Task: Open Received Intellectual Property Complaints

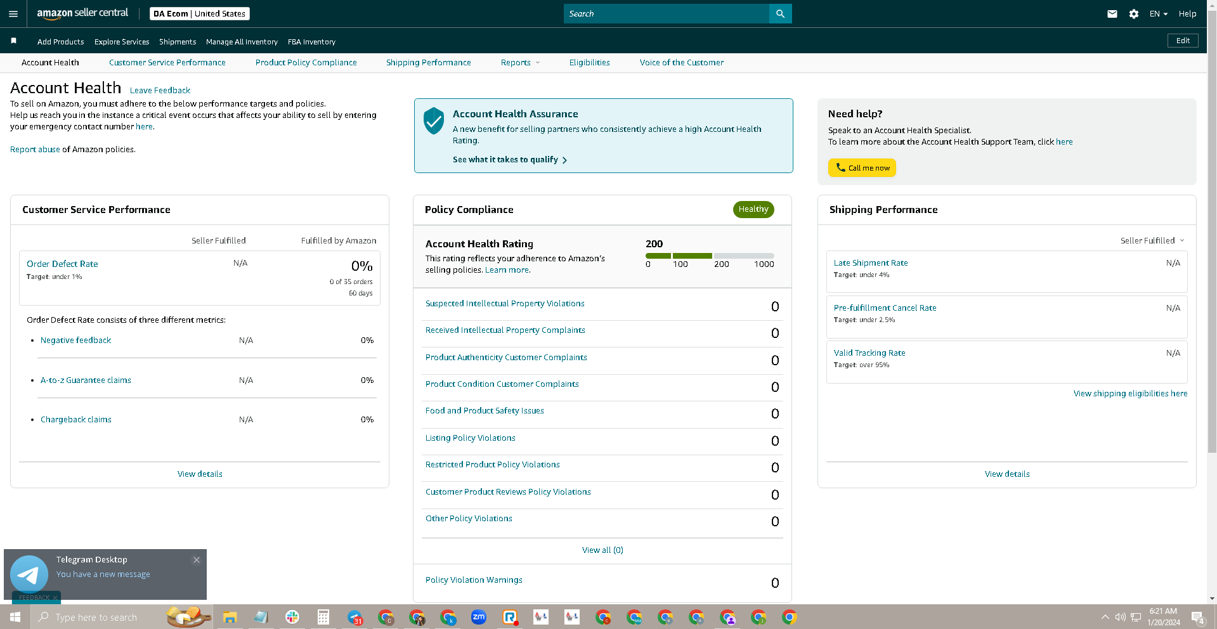Action: [505, 330]
